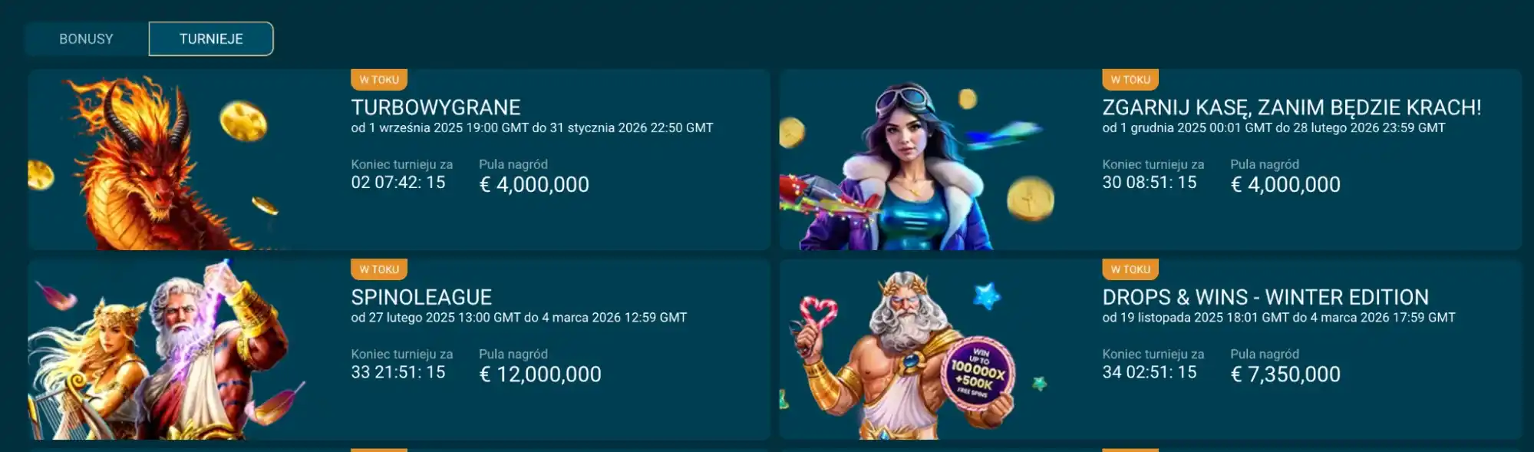Click the Zeus and goddess SPINOLEAGUE image
This screenshot has height=452, width=1534.
pyautogui.click(x=165, y=349)
